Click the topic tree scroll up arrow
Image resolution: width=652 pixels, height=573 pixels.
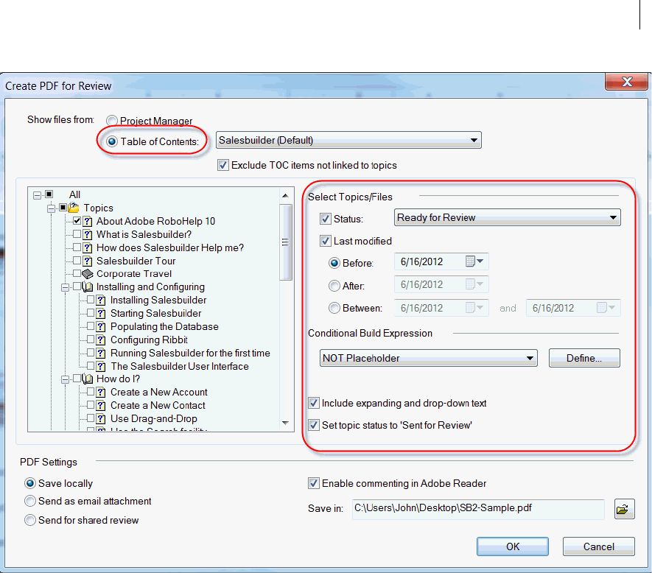click(x=285, y=195)
